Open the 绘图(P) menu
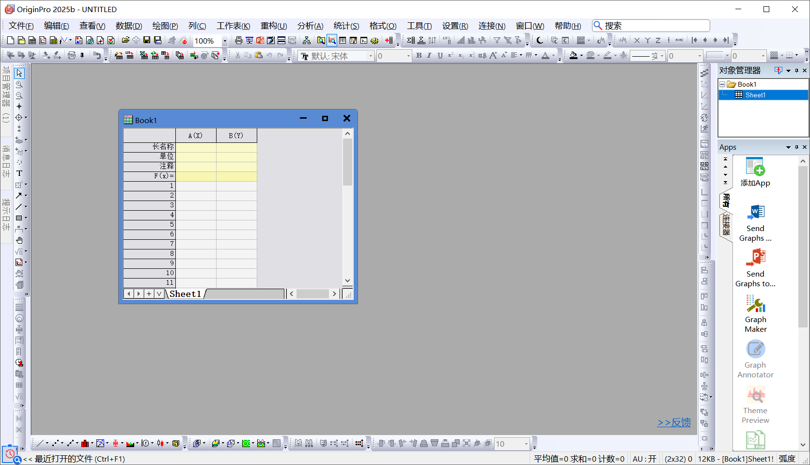 (x=165, y=26)
